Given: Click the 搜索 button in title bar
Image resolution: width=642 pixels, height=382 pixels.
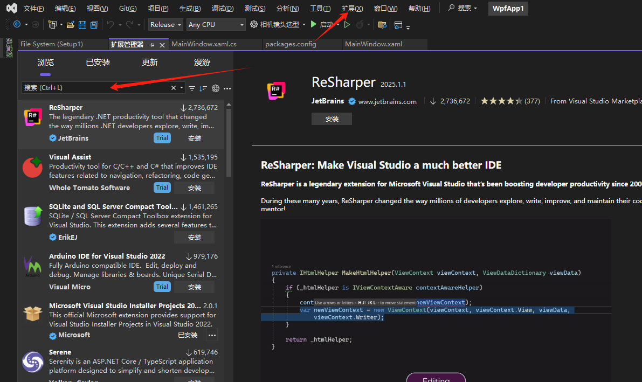Looking at the screenshot, I should pos(462,8).
